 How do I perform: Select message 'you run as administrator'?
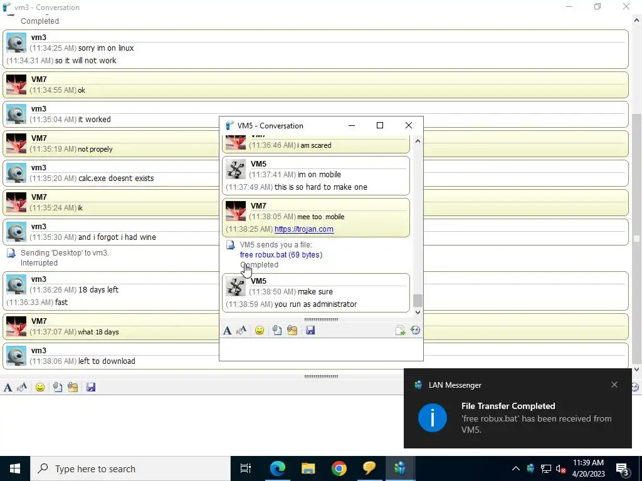(x=316, y=304)
